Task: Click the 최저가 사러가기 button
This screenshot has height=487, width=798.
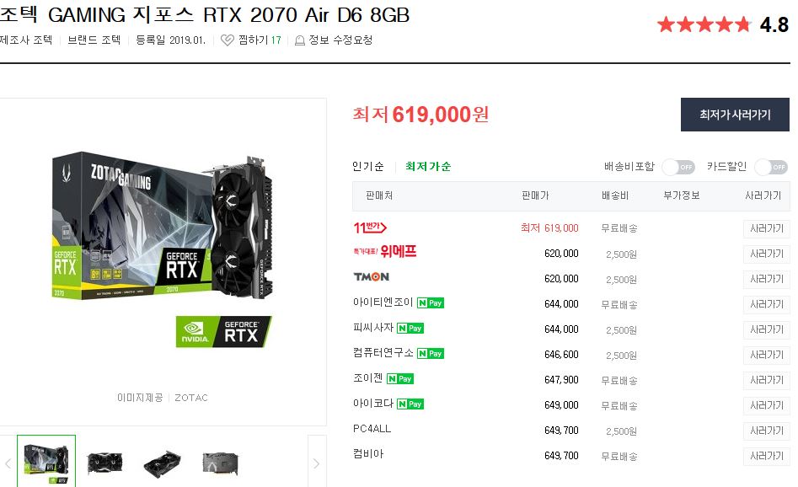Action: pos(735,115)
